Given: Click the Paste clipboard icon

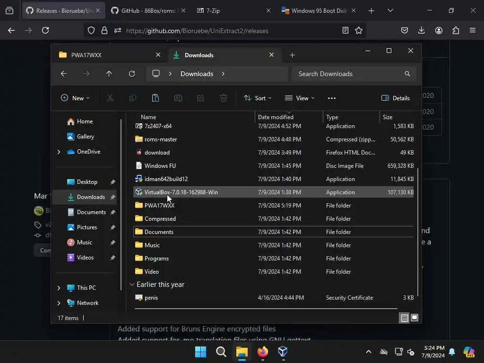Looking at the screenshot, I should (x=155, y=98).
